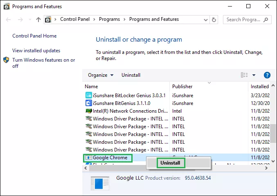
Task: Open the blue Help button
Action: [x=267, y=75]
